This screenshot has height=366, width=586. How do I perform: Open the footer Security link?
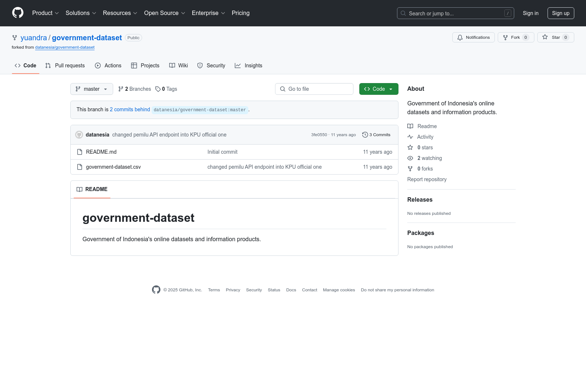[254, 290]
